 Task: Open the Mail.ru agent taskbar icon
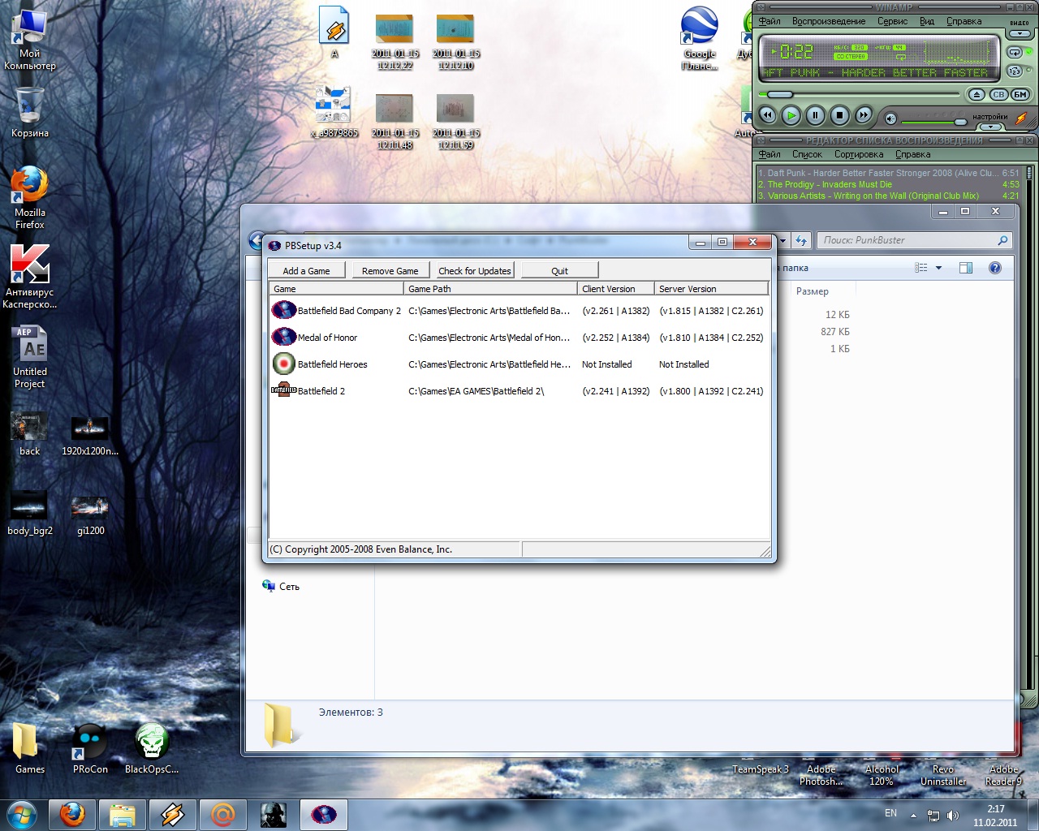click(x=222, y=815)
